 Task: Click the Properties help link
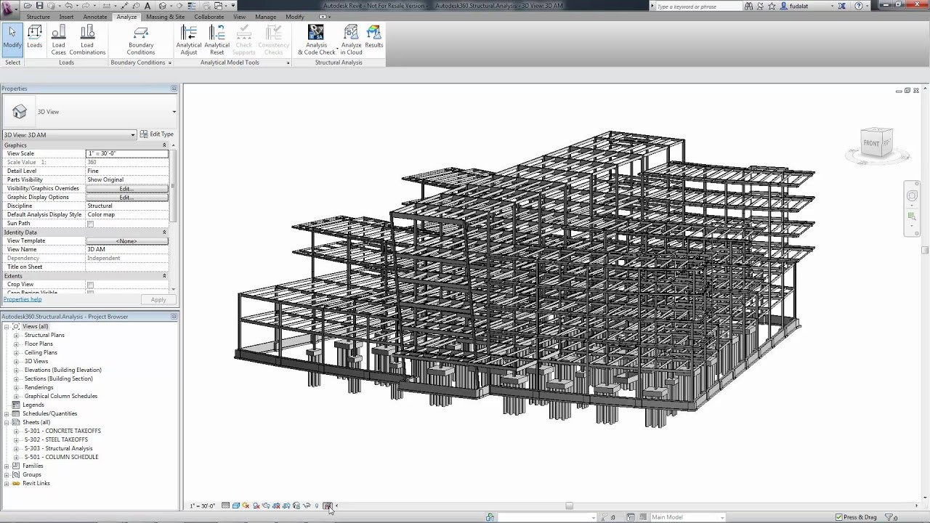pyautogui.click(x=23, y=299)
